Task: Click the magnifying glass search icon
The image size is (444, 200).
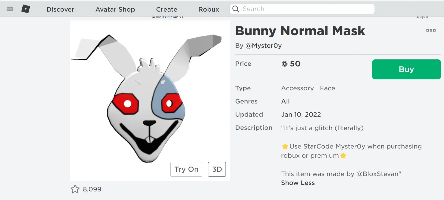Action: point(236,9)
